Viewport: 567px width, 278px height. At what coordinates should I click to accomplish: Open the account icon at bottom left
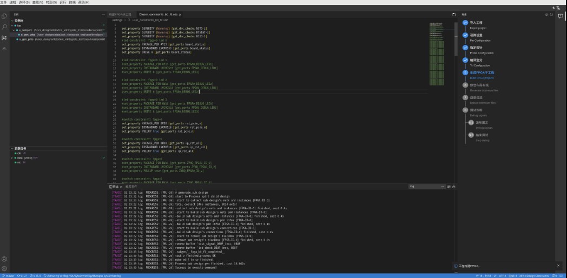4,259
